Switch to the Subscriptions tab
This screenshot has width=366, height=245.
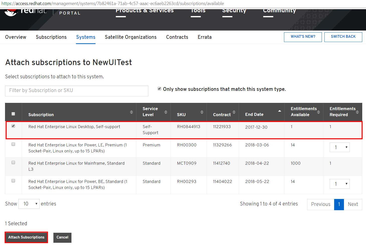(51, 37)
